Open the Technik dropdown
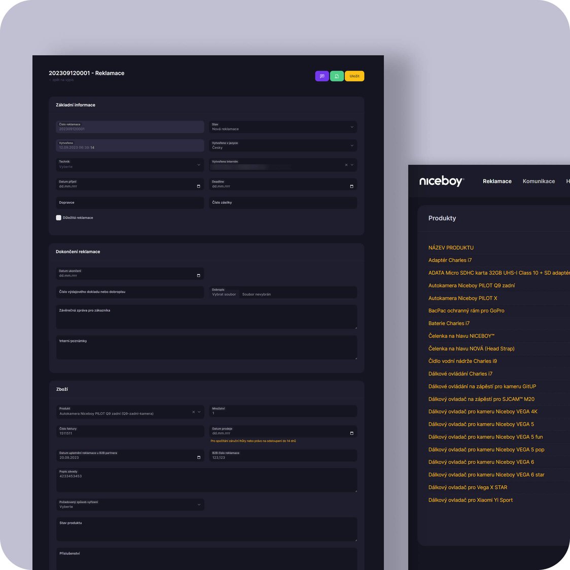This screenshot has height=570, width=570. [198, 164]
